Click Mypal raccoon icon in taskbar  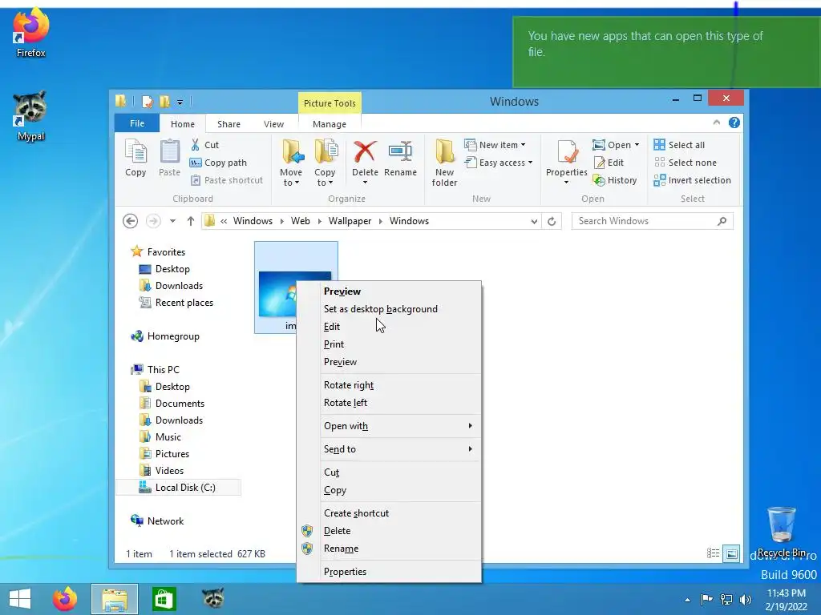[213, 598]
